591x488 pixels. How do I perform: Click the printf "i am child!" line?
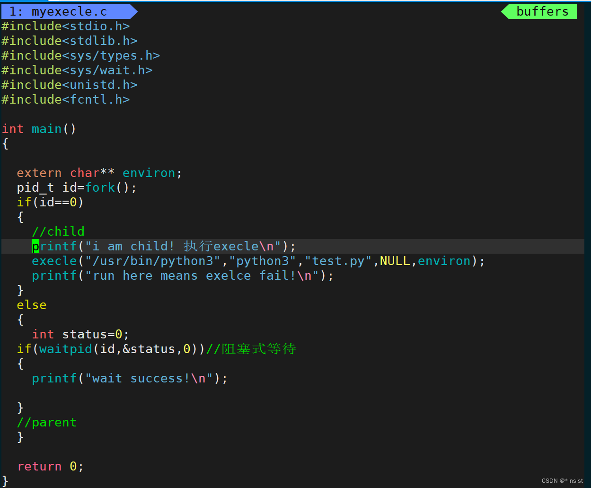(x=164, y=246)
